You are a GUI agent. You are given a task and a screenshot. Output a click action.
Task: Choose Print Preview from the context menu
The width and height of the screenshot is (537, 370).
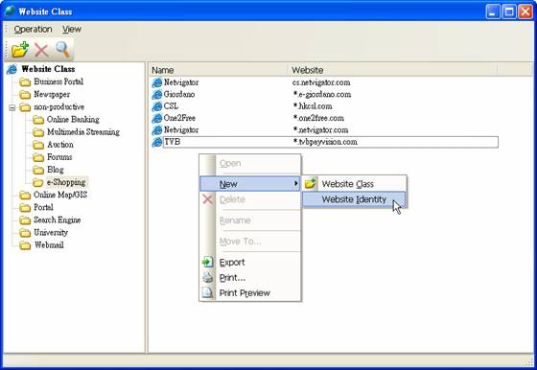click(x=250, y=293)
